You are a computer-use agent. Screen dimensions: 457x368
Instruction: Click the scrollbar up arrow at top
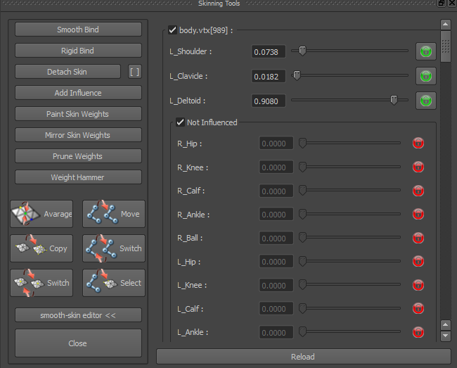pos(445,24)
